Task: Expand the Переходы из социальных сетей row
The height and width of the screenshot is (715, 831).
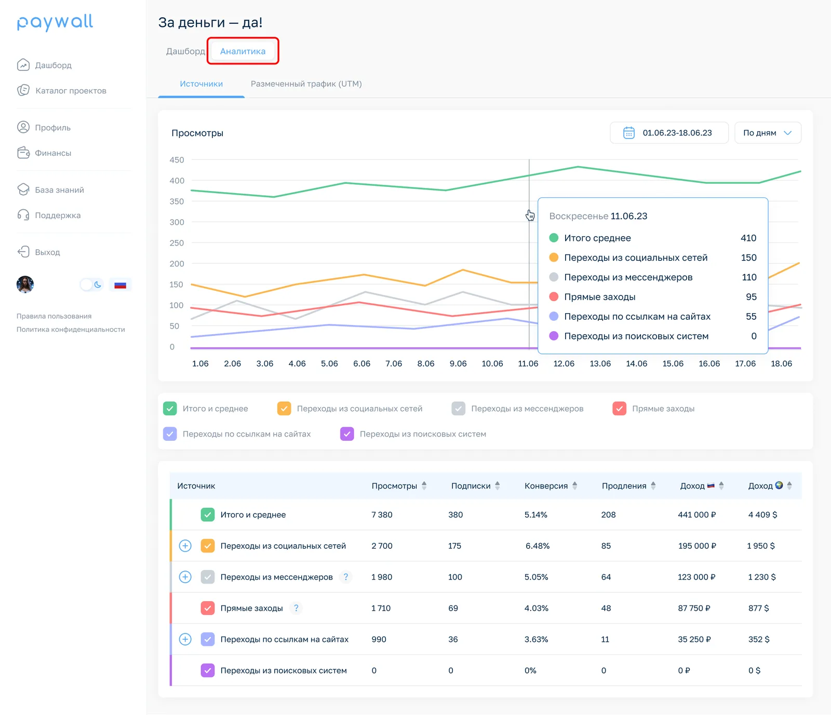Action: point(185,546)
